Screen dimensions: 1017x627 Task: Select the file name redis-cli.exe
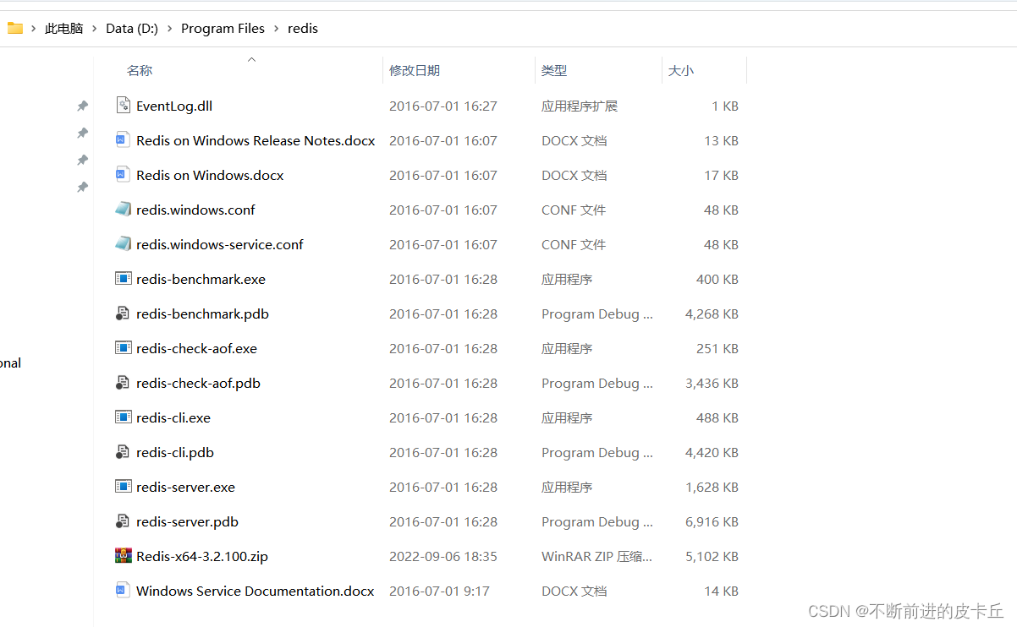point(173,417)
